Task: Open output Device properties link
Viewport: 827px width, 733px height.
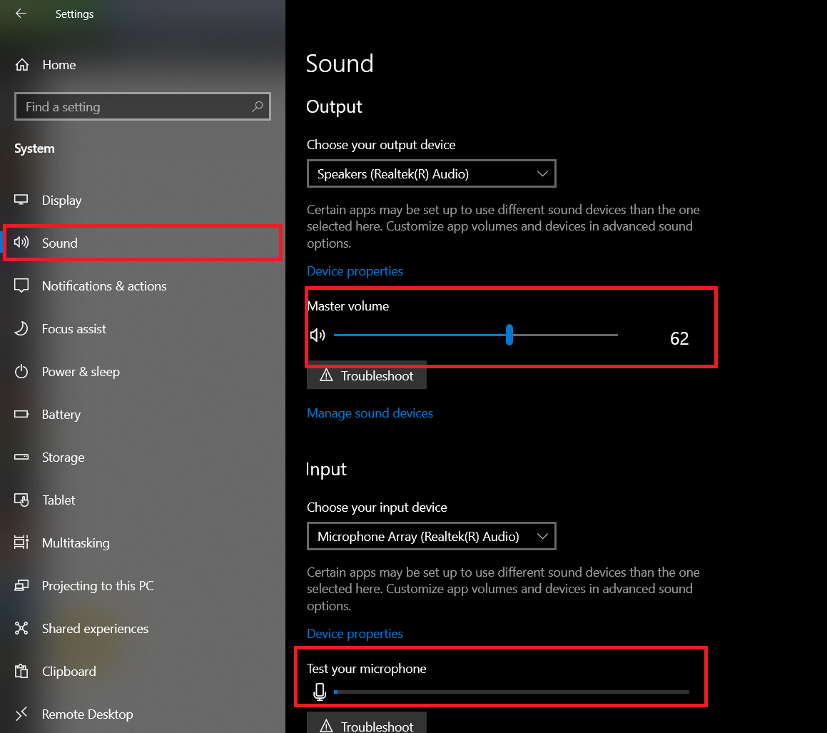Action: 355,271
